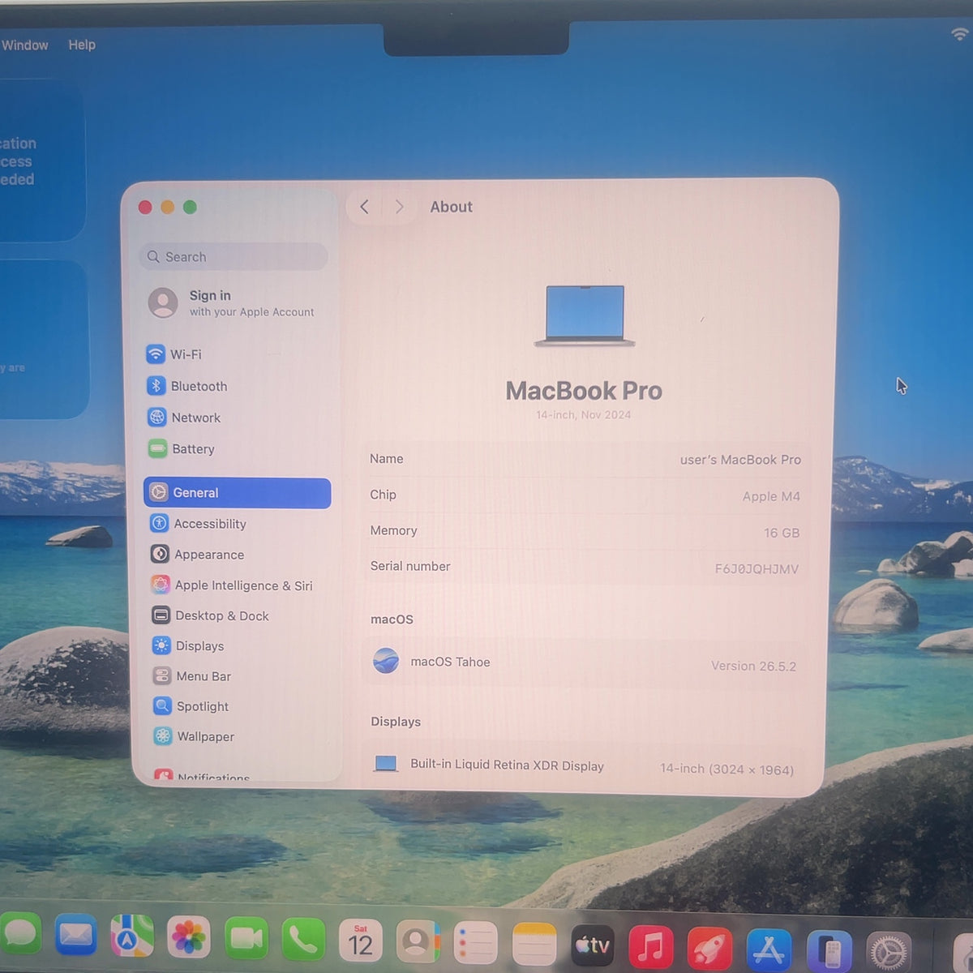This screenshot has height=973, width=973.
Task: Open the Help menu
Action: tap(82, 45)
